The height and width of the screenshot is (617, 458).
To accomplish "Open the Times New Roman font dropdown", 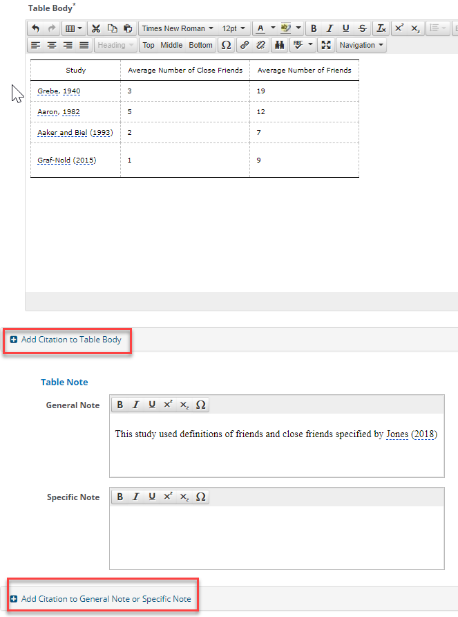I will coord(178,28).
